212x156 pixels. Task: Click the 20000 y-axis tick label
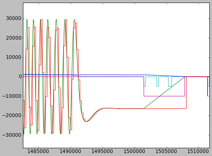point(14,38)
